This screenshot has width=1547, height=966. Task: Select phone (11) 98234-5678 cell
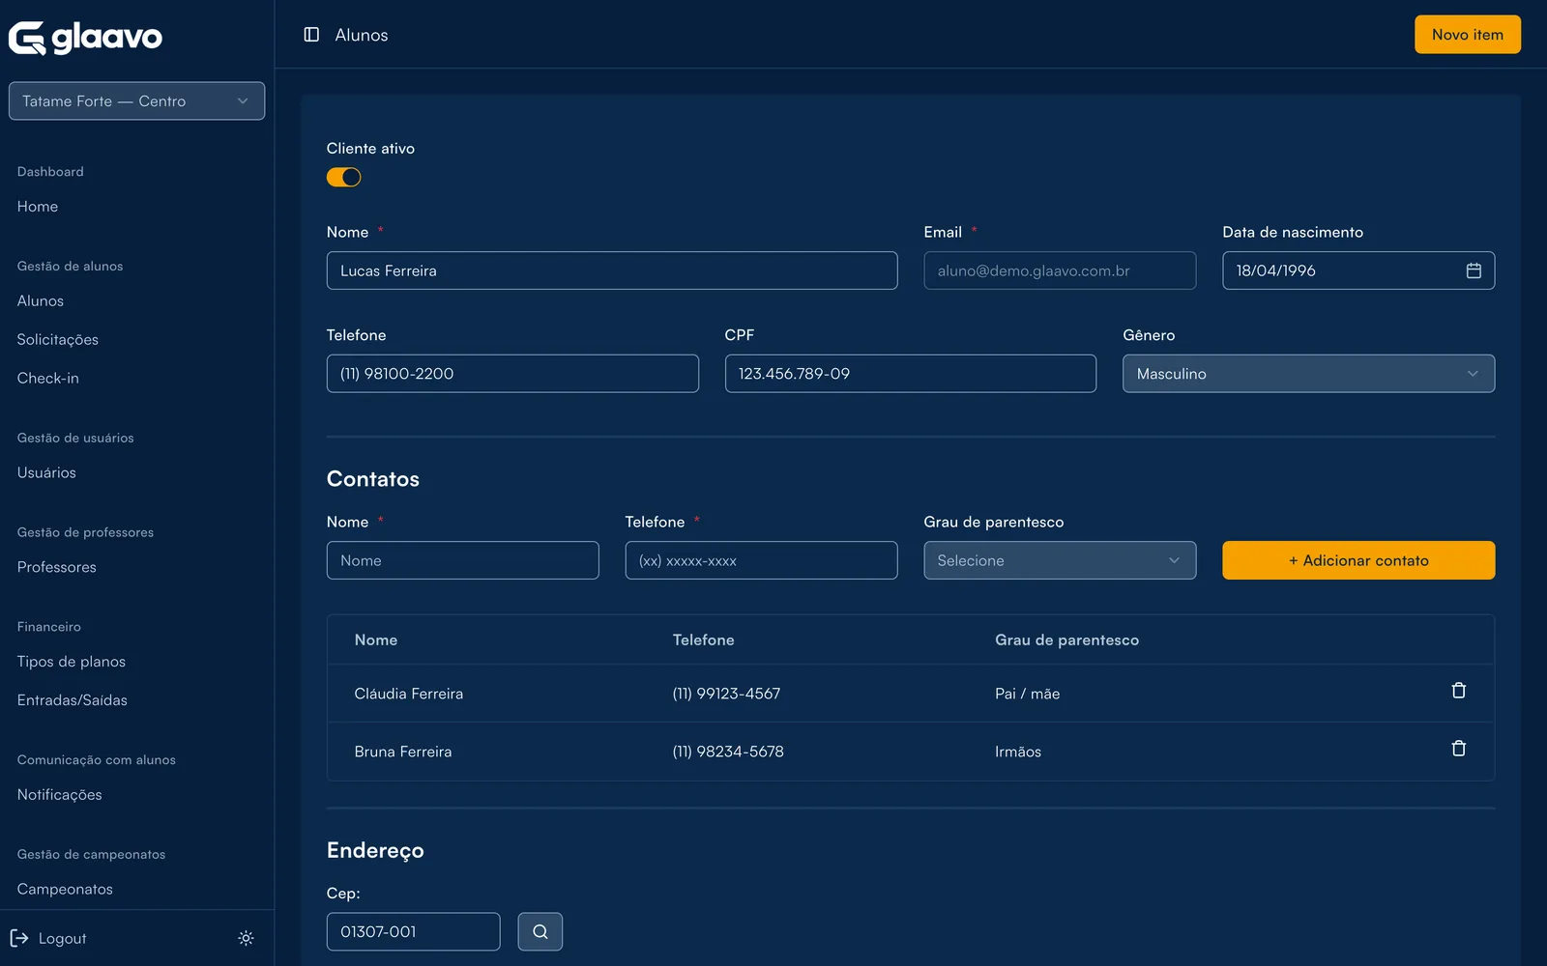728,752
